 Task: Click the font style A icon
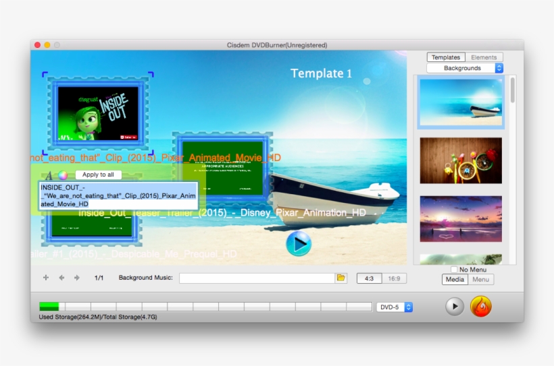49,175
